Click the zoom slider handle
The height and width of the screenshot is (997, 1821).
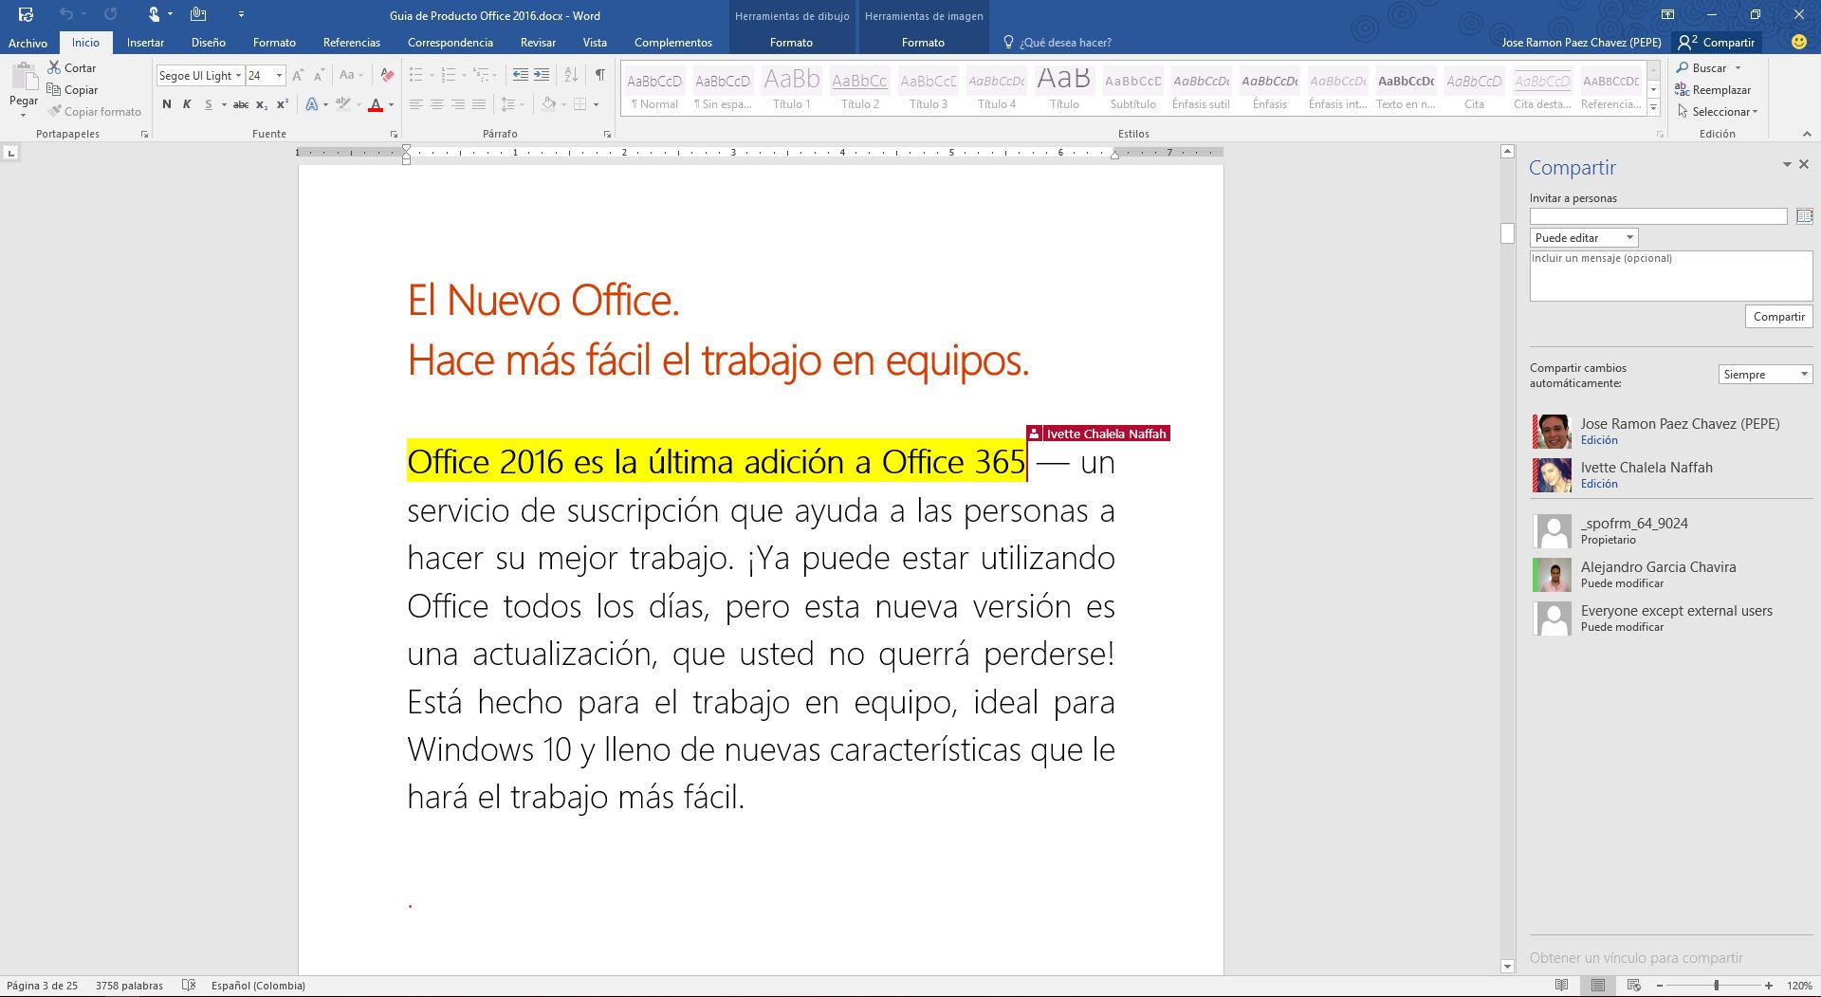1716,986
